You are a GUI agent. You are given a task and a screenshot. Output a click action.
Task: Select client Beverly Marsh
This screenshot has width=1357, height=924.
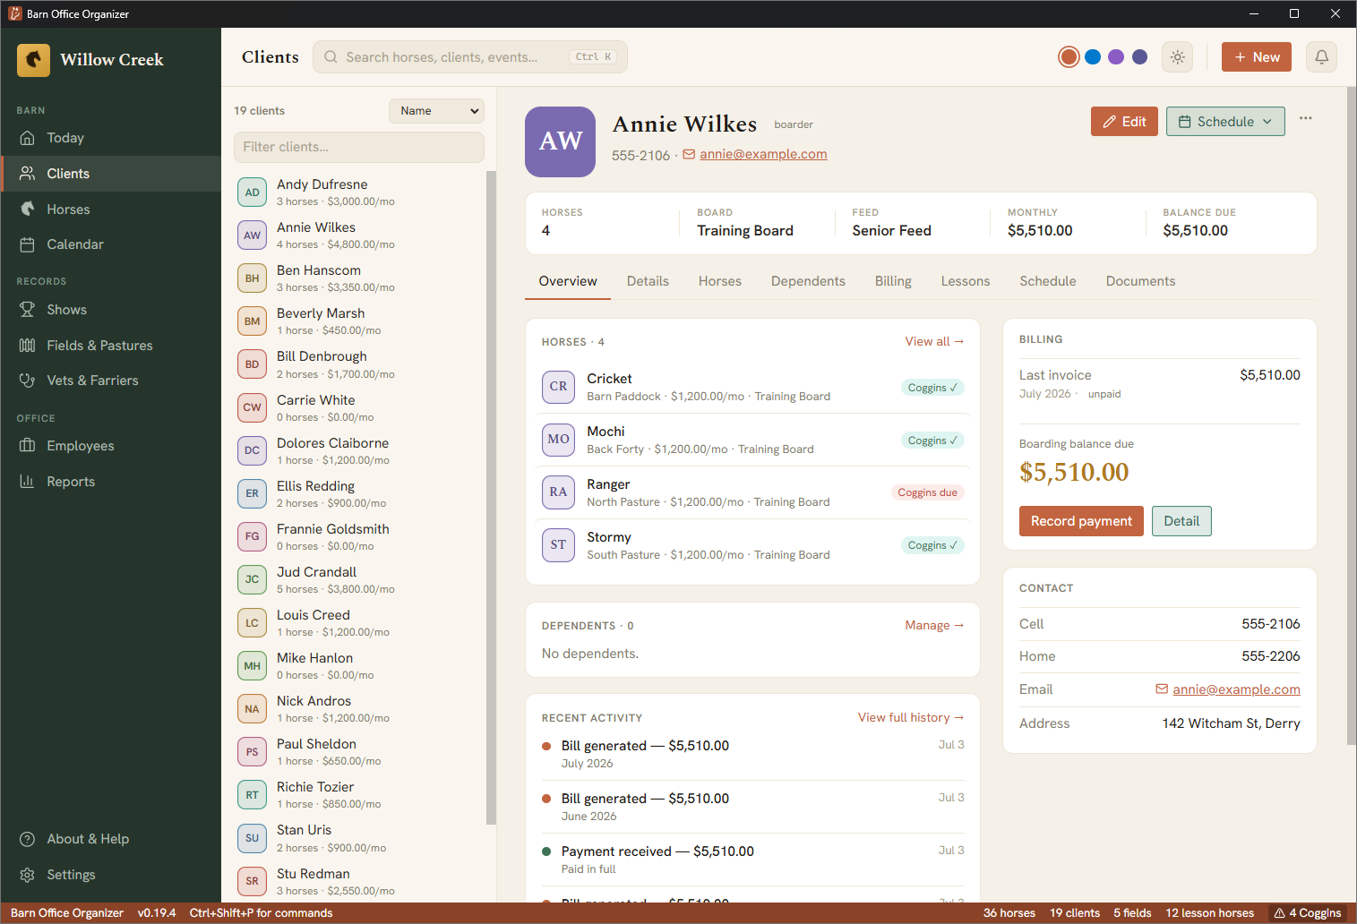click(358, 321)
